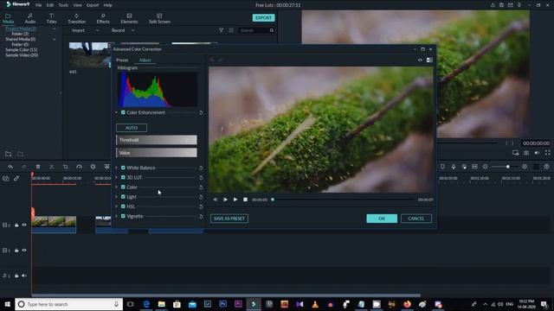Add a marker with the shield icon
Viewport: 554px width, 311px height.
tap(442, 167)
